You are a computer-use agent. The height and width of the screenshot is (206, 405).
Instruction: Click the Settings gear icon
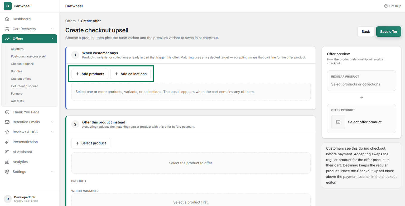[x=7, y=172]
